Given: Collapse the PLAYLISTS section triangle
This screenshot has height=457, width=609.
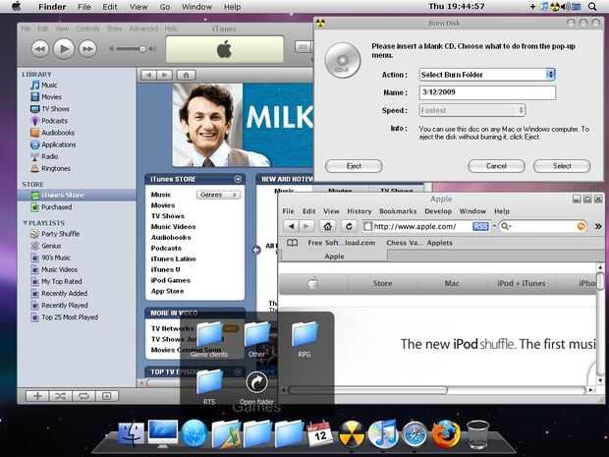Looking at the screenshot, I should click(x=25, y=223).
